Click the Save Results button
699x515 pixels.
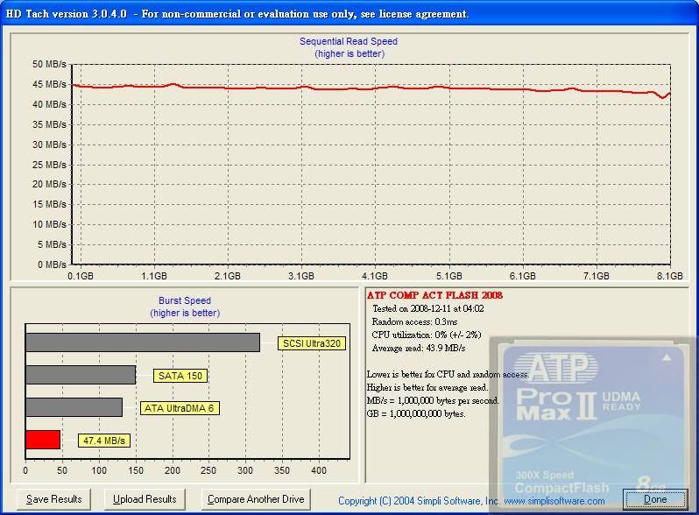click(x=53, y=499)
